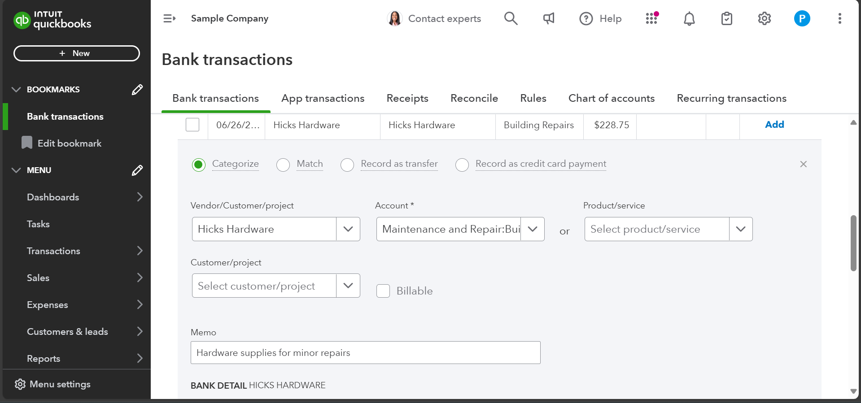
Task: Choose Record as transfer option
Action: 347,165
